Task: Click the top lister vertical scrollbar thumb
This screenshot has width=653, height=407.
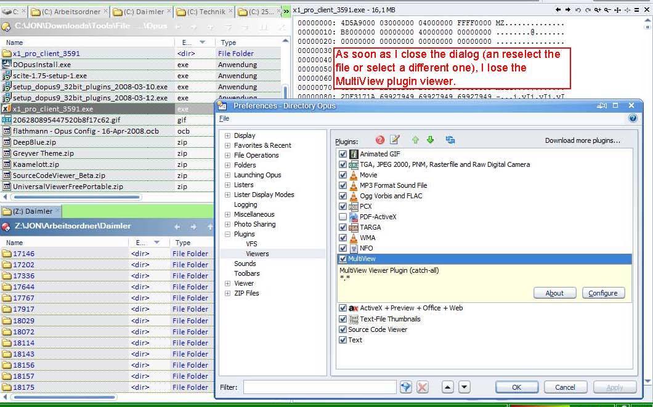Action: pos(285,92)
